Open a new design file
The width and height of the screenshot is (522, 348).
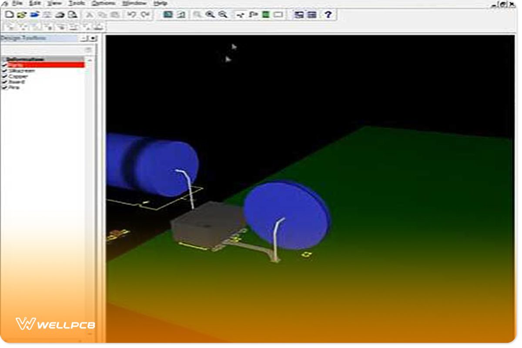pyautogui.click(x=10, y=14)
